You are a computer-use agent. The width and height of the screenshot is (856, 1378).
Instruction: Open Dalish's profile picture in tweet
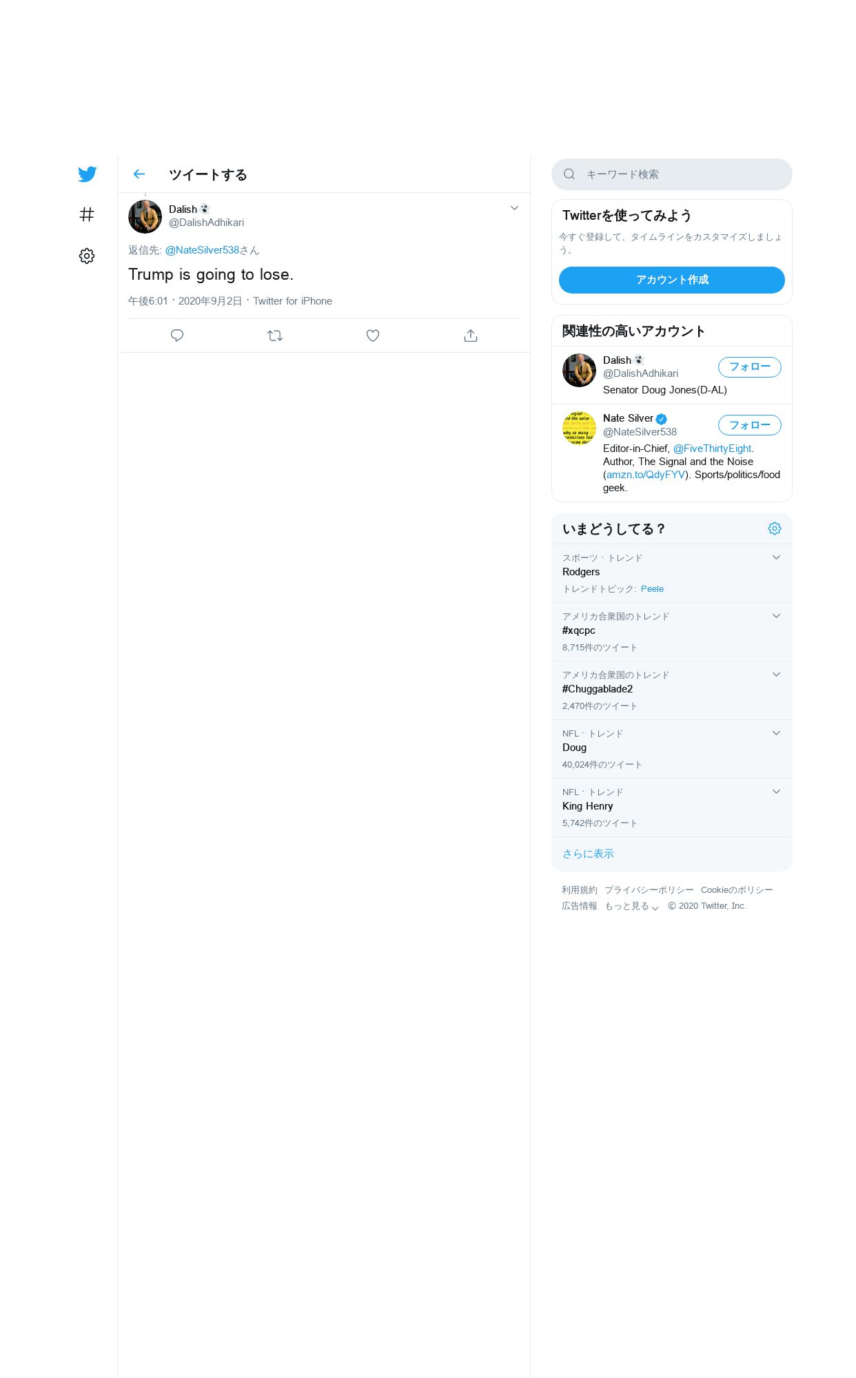click(145, 217)
